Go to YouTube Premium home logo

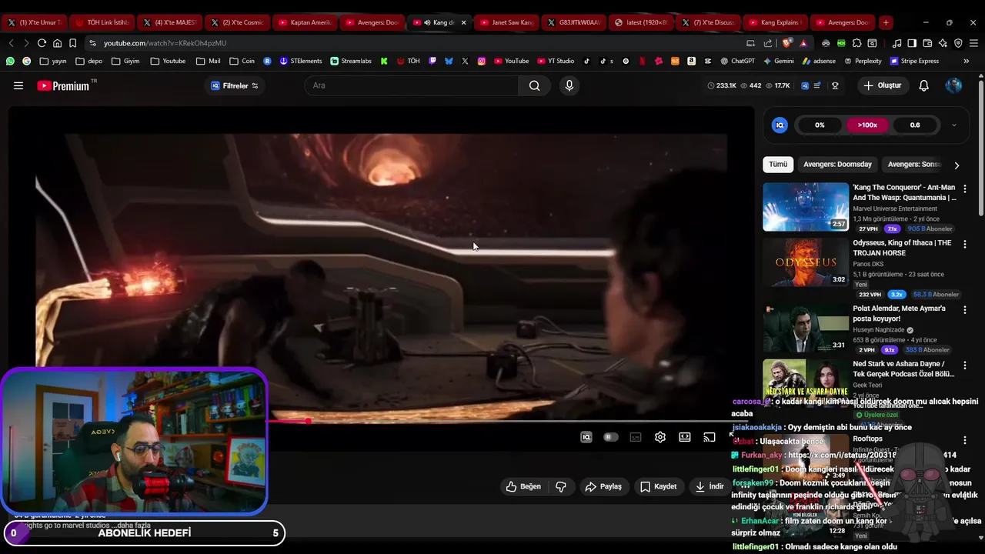[x=63, y=85]
